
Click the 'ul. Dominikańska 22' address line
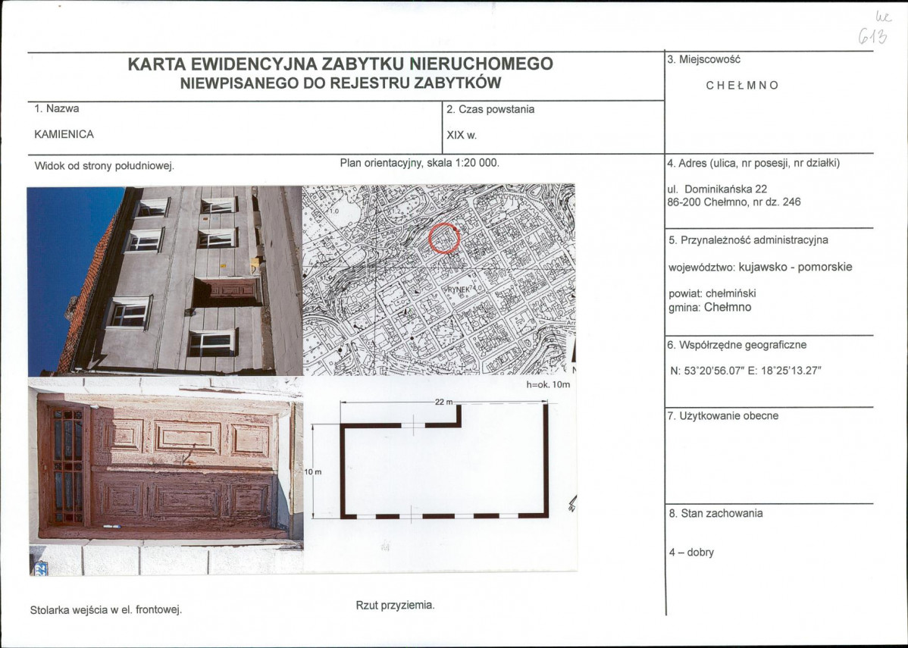[x=725, y=189]
